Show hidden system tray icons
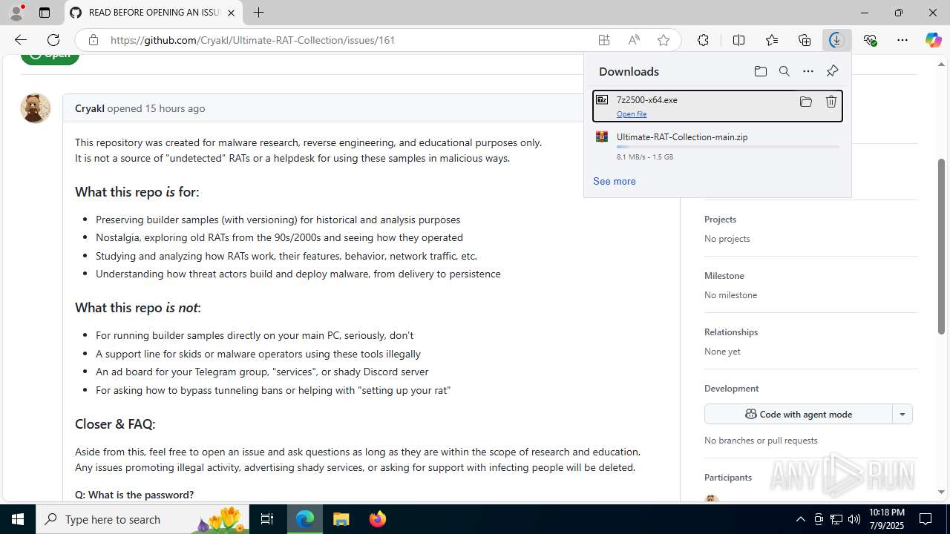The width and height of the screenshot is (950, 534). point(800,519)
